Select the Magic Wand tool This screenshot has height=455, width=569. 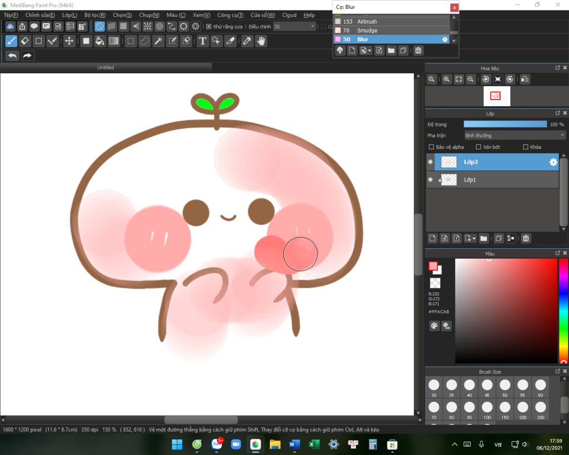[158, 41]
